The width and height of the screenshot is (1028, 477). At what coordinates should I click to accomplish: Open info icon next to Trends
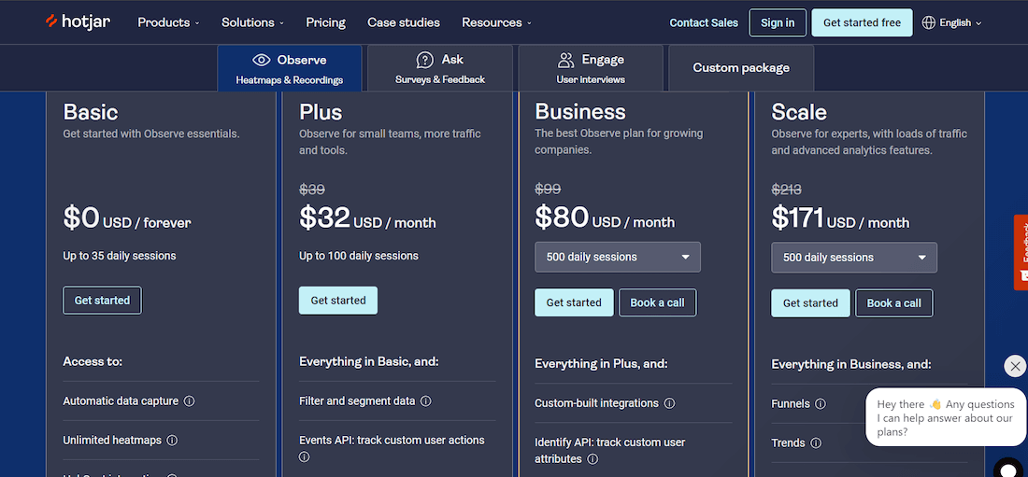point(816,443)
